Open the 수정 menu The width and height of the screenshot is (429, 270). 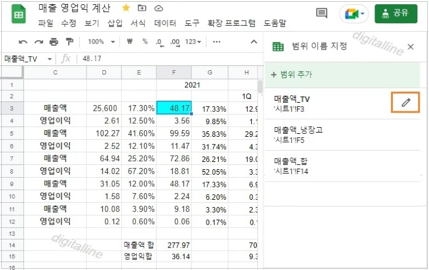(69, 23)
